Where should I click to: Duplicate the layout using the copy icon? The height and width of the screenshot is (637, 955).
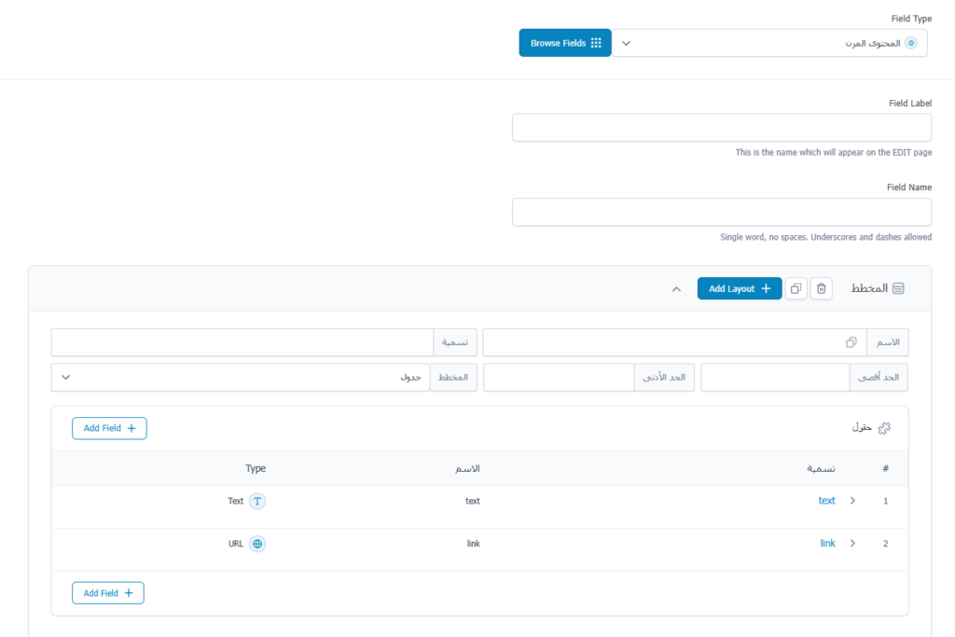[x=796, y=289]
